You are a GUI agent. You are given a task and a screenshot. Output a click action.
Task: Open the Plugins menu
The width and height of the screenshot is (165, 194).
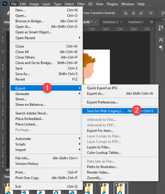(x=112, y=4)
